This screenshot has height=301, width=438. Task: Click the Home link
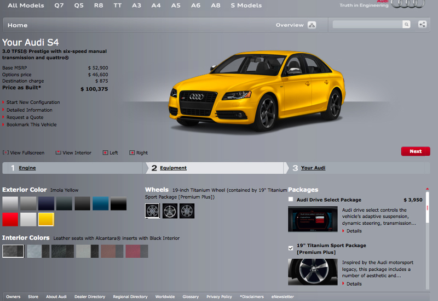[x=18, y=25]
